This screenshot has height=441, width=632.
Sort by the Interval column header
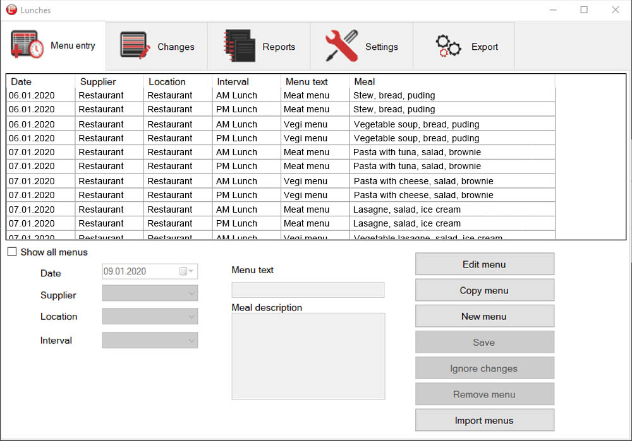click(x=246, y=81)
